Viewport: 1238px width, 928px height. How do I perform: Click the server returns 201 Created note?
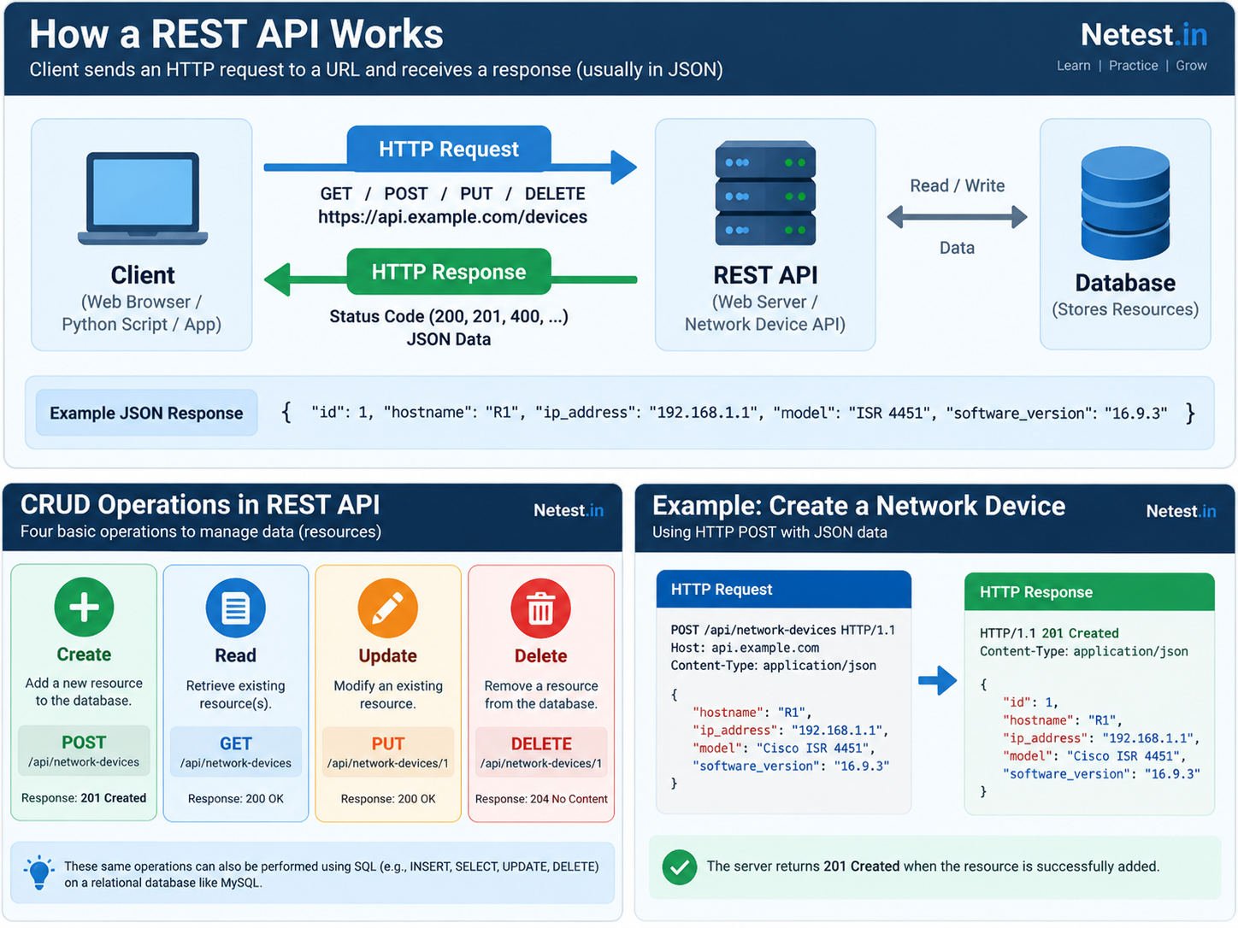(x=933, y=866)
